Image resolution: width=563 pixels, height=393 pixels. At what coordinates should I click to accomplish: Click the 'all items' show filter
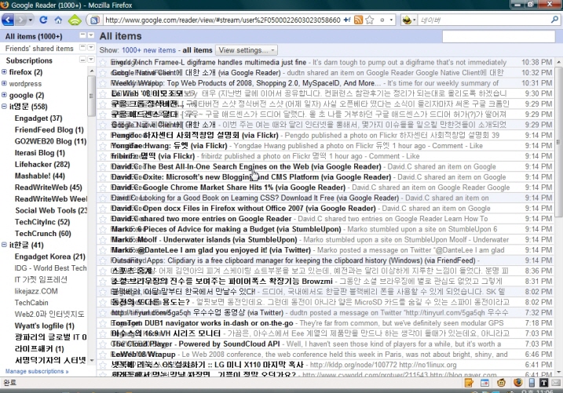pos(197,50)
